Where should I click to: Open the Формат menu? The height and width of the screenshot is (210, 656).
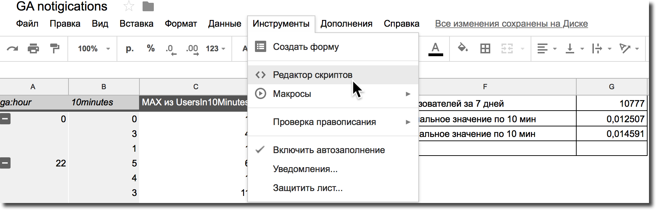tap(181, 24)
